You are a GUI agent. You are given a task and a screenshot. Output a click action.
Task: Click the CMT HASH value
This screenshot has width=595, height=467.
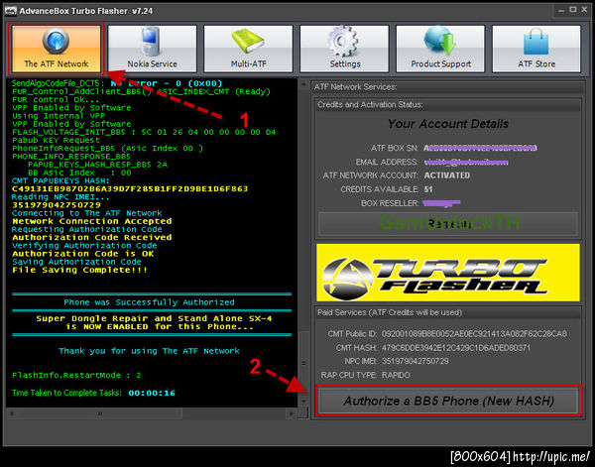click(x=456, y=347)
